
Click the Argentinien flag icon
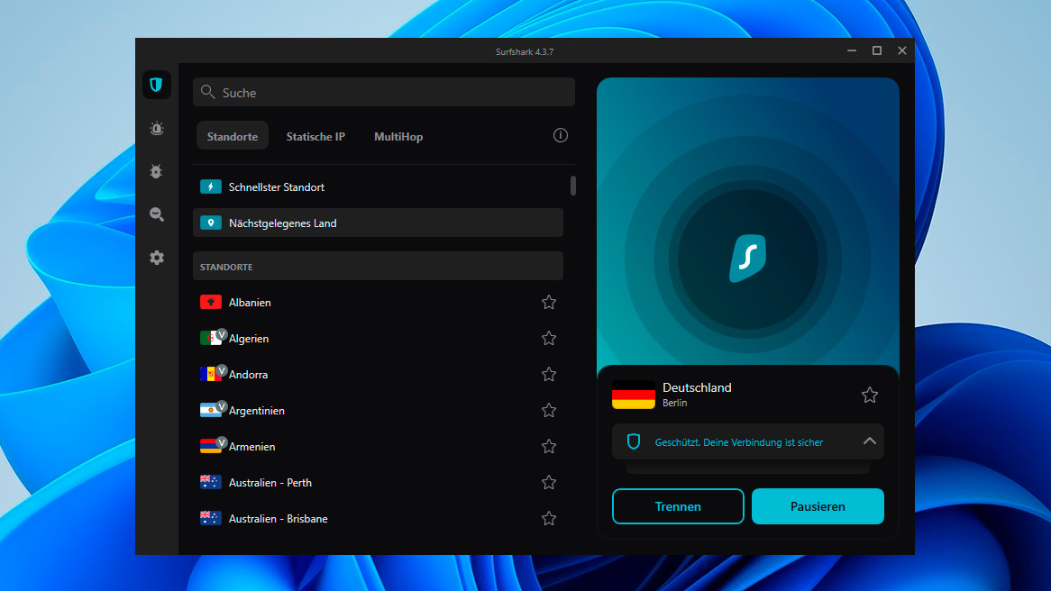(x=210, y=410)
